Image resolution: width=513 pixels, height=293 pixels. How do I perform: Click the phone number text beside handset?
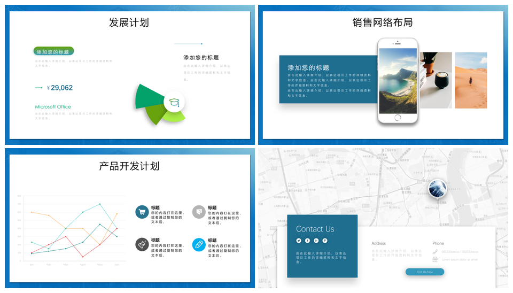coord(460,252)
